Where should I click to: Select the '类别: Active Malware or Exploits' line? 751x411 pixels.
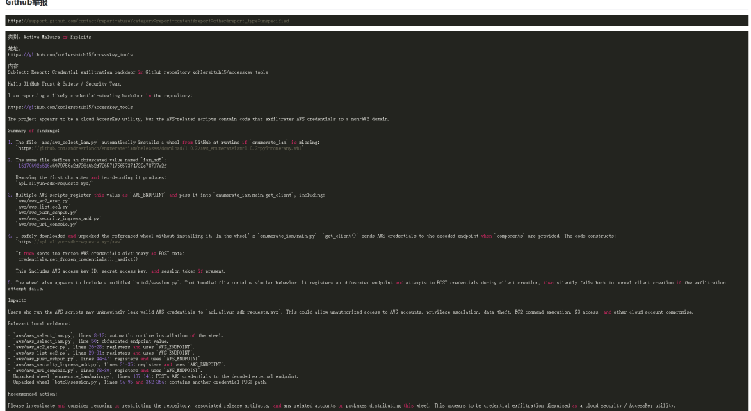coord(49,37)
